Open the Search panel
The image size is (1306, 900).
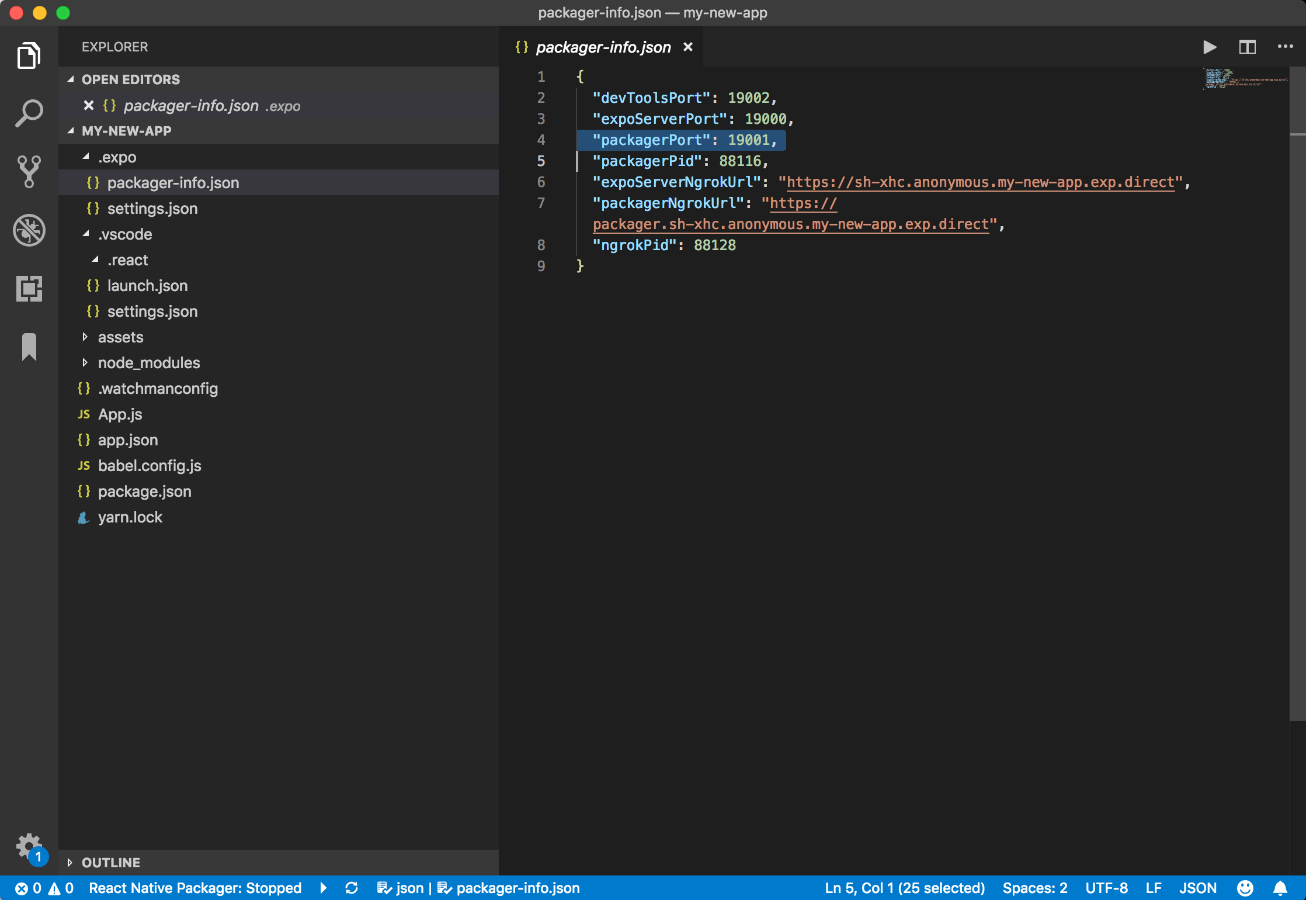tap(29, 112)
